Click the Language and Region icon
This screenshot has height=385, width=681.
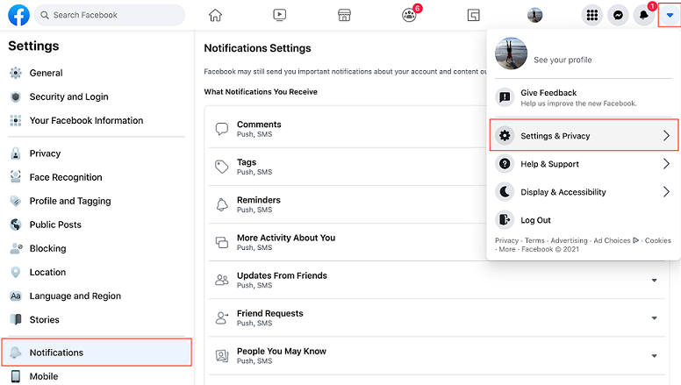(16, 296)
